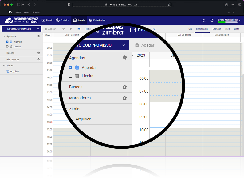Open the Agendas gear in the left sidebar
Image resolution: width=244 pixels, height=182 pixels.
[x=39, y=36]
